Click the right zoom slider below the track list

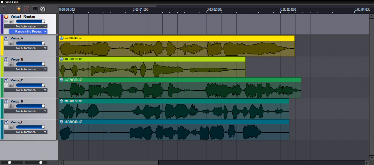point(36,162)
